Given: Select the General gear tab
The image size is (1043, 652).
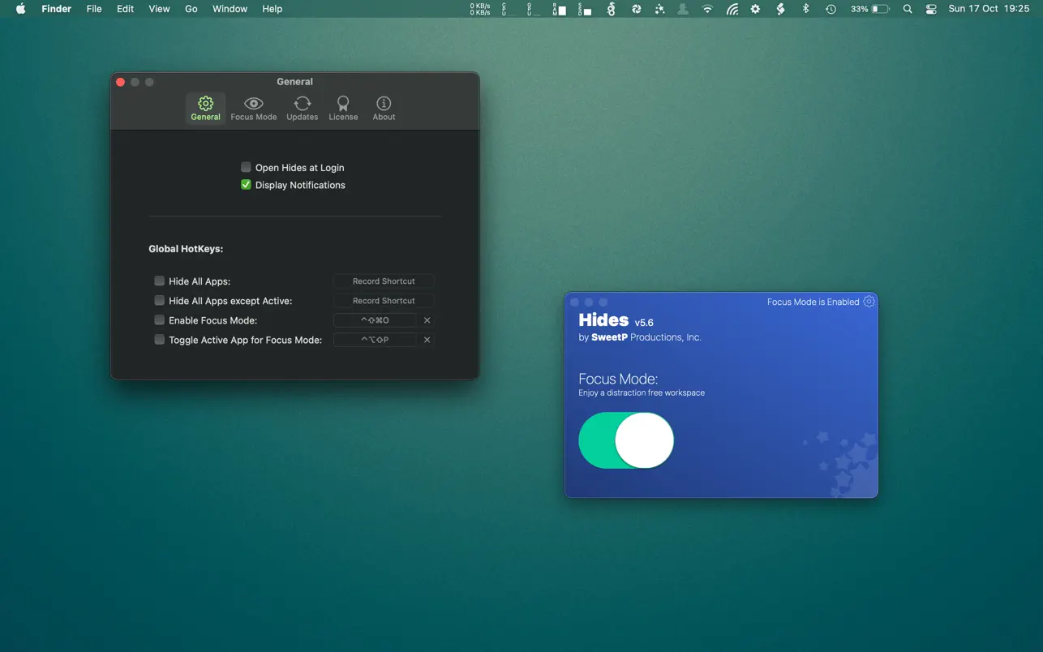Looking at the screenshot, I should coord(205,108).
